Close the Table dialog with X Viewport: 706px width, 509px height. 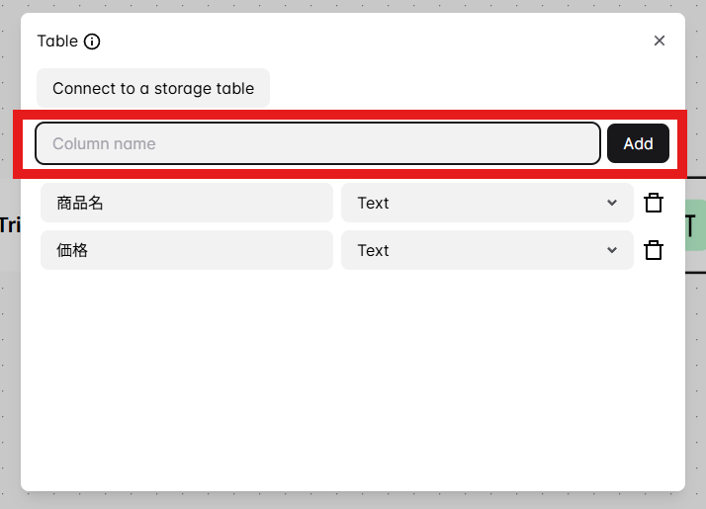pos(660,41)
